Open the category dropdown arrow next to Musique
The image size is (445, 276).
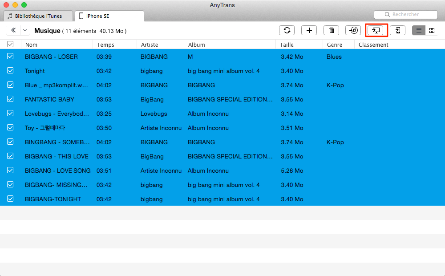(x=25, y=30)
